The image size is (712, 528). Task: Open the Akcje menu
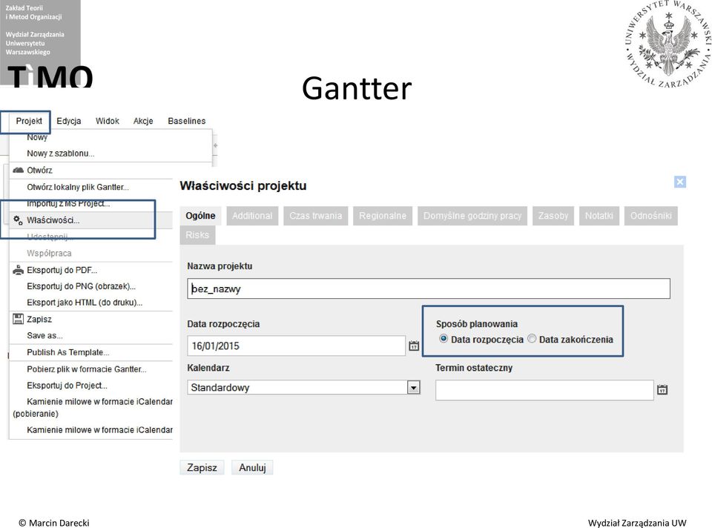click(143, 121)
